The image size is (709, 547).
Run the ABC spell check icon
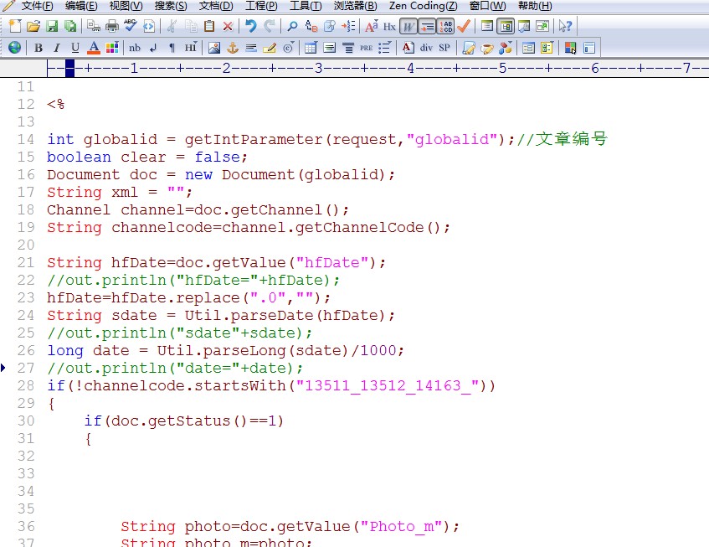131,26
